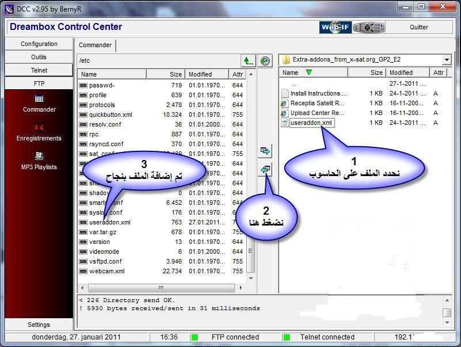Screen dimensions: 461x347
Task: Click the DCC application icon in the title bar
Action: pos(9,9)
